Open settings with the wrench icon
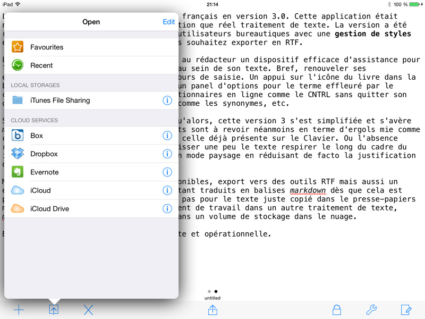The width and height of the screenshot is (425, 319). [x=371, y=309]
